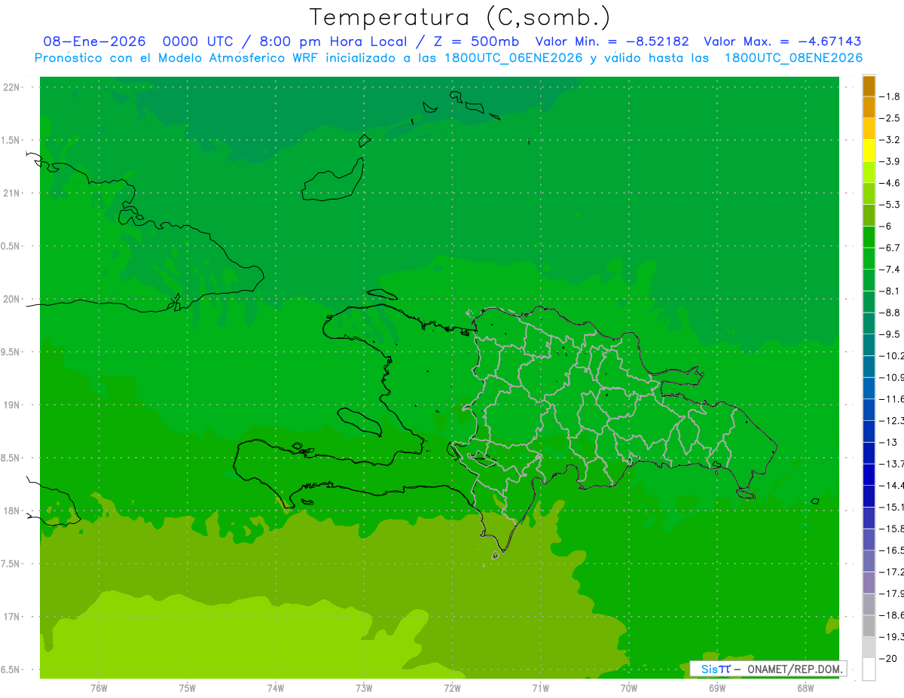Click the "8.5N" latitude axis label

[11, 458]
